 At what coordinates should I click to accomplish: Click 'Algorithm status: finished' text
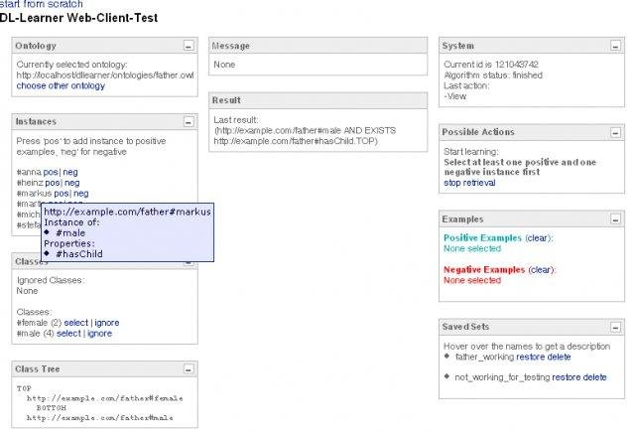click(x=493, y=74)
